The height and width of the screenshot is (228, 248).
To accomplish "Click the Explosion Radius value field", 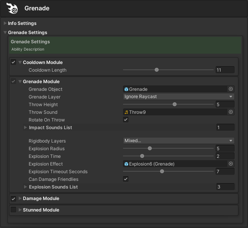I will (x=225, y=149).
